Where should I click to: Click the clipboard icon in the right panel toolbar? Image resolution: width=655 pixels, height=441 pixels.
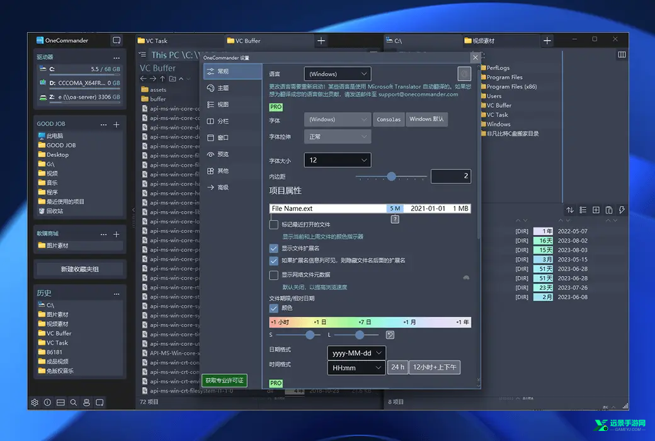608,210
